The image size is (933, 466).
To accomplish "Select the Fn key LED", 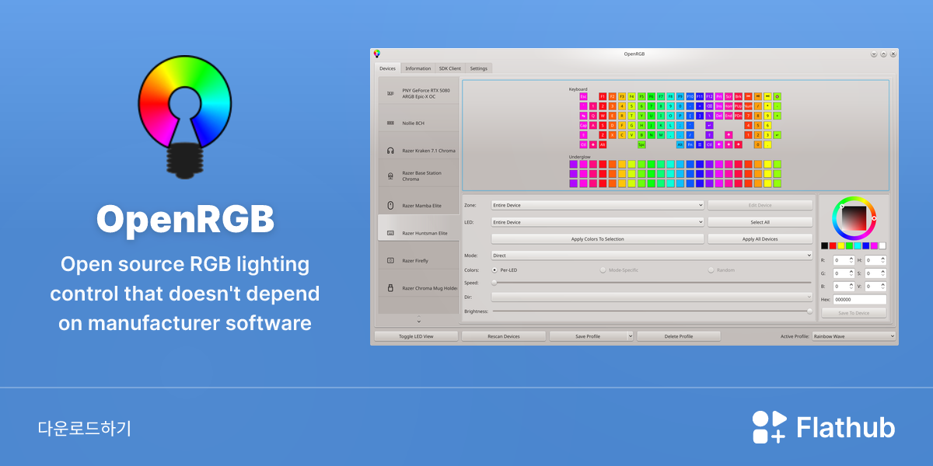I will point(690,144).
